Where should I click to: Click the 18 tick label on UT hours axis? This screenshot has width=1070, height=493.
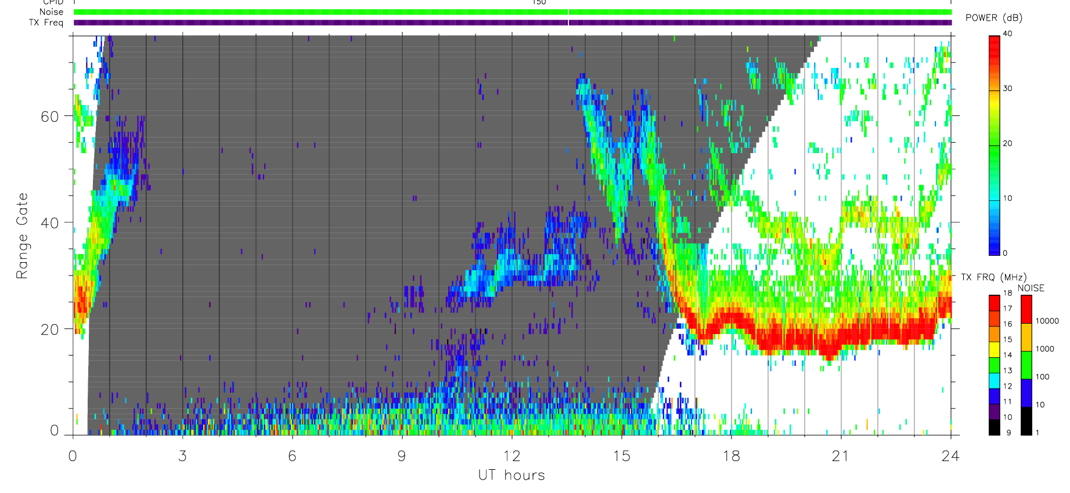731,456
